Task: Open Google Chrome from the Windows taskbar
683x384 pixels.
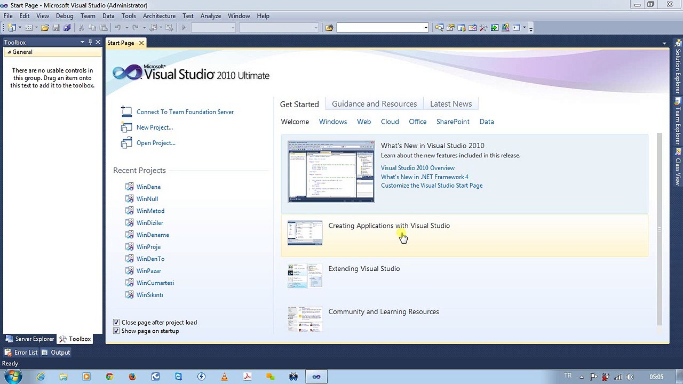Action: click(109, 377)
